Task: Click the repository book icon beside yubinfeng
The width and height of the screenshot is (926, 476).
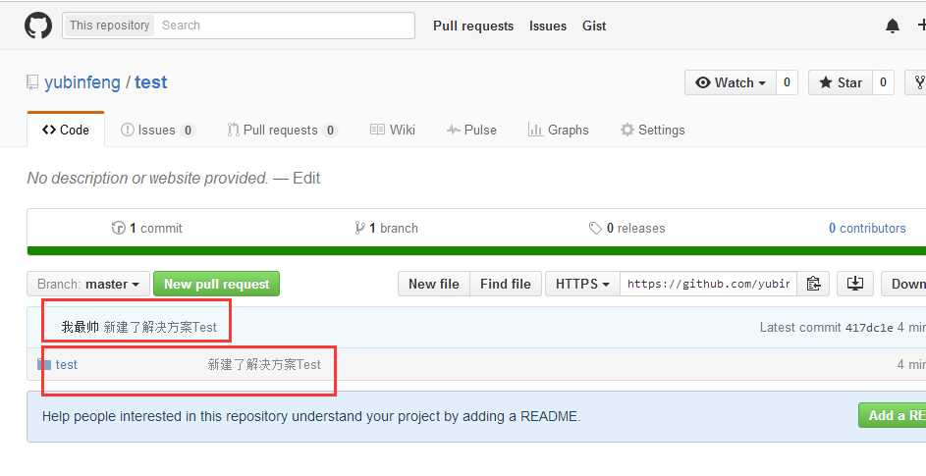Action: pyautogui.click(x=32, y=82)
